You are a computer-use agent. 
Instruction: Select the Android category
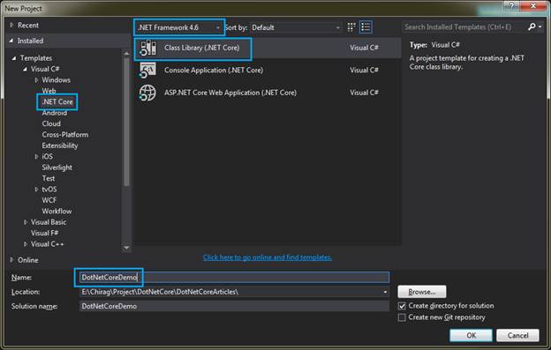(55, 113)
